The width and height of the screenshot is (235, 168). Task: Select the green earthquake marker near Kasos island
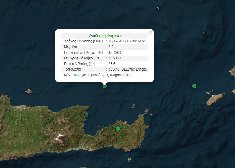(x=194, y=86)
